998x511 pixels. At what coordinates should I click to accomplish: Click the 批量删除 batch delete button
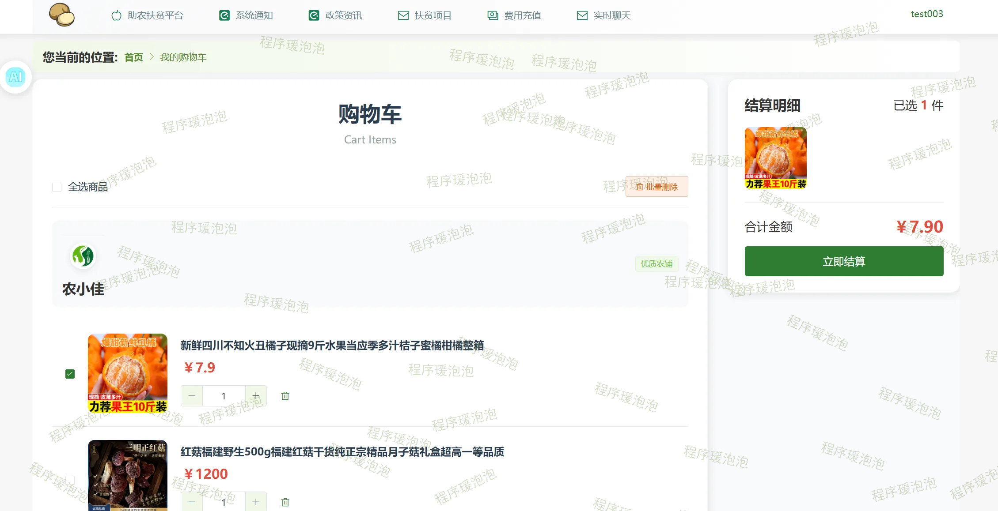point(656,187)
